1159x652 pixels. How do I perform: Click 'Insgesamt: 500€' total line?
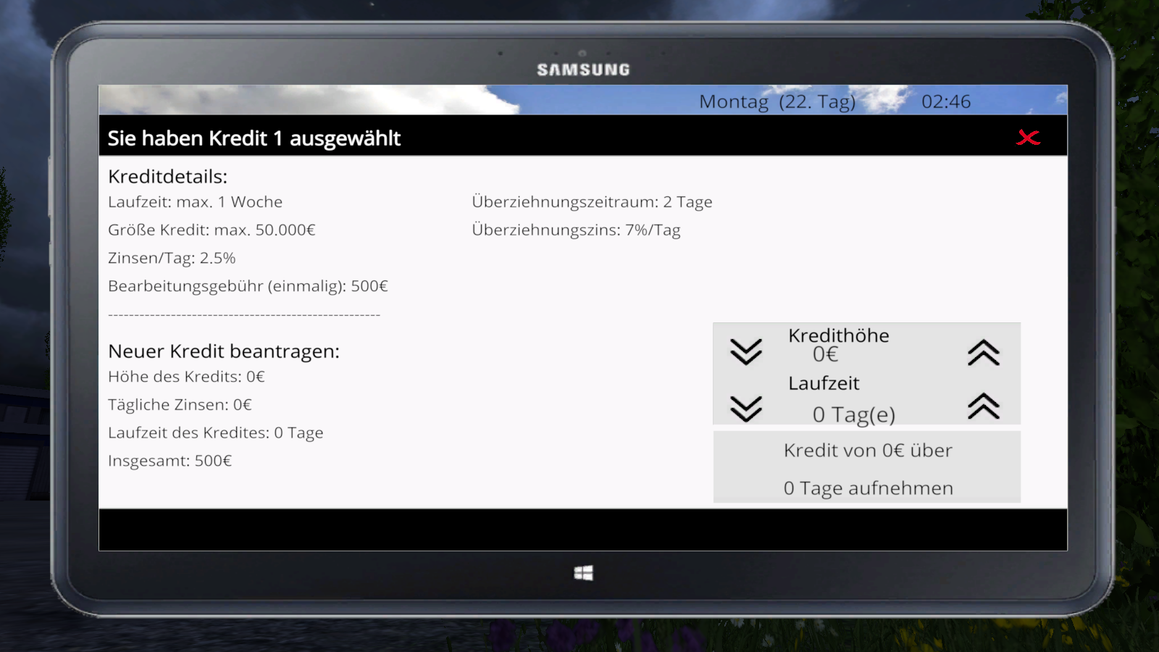click(x=170, y=461)
